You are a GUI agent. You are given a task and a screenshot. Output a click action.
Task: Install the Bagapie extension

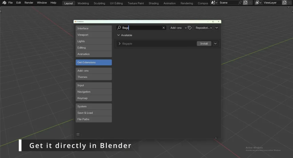pyautogui.click(x=204, y=44)
